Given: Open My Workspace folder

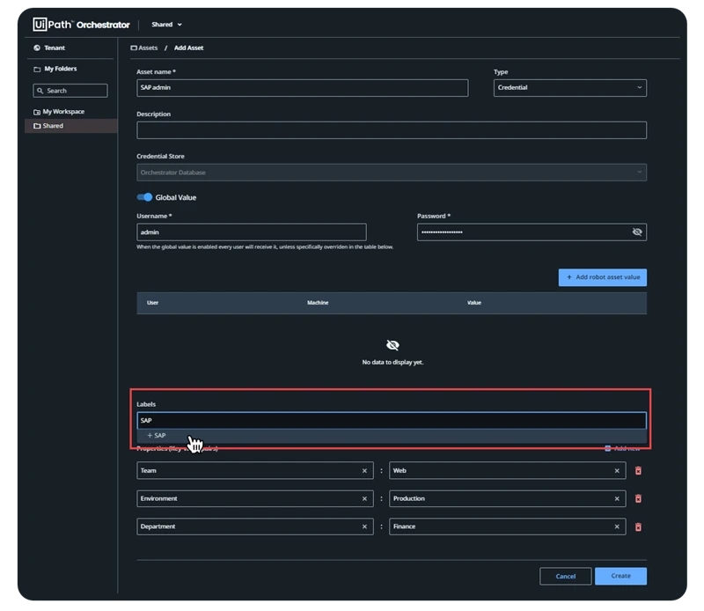Looking at the screenshot, I should [59, 112].
